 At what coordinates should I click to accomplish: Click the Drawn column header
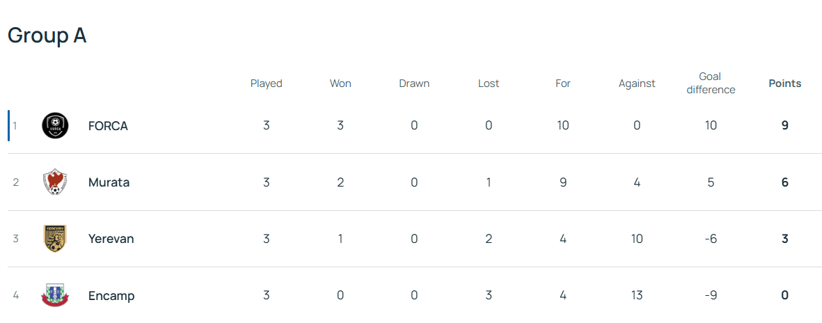coord(414,84)
